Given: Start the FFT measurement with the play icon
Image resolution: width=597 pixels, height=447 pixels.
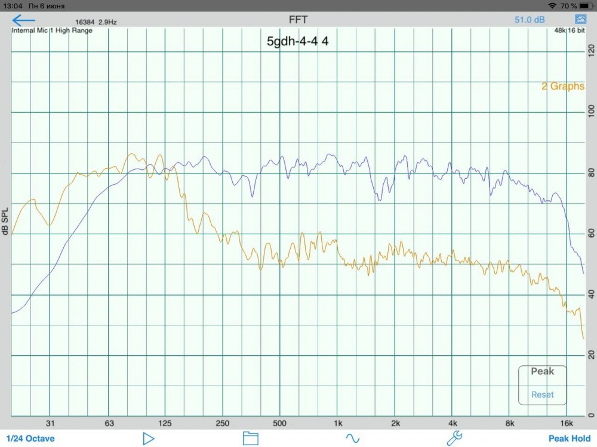Looking at the screenshot, I should [x=149, y=439].
